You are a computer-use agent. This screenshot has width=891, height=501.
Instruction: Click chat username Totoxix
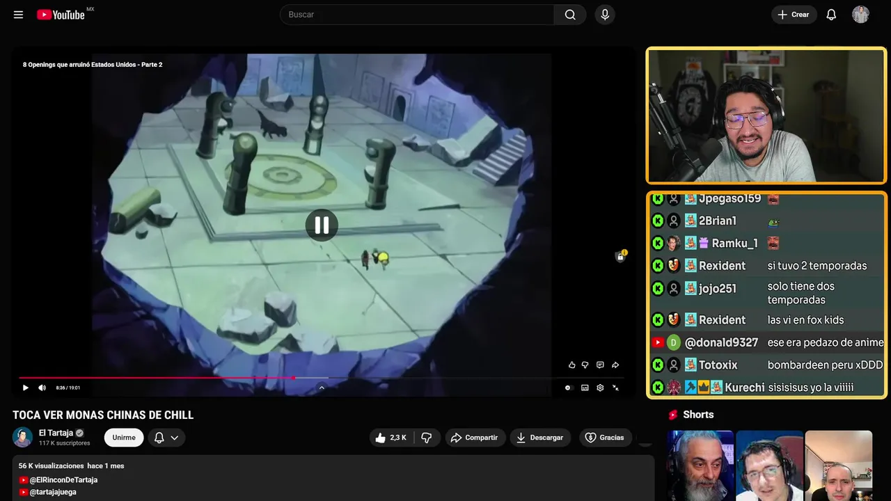tap(718, 365)
